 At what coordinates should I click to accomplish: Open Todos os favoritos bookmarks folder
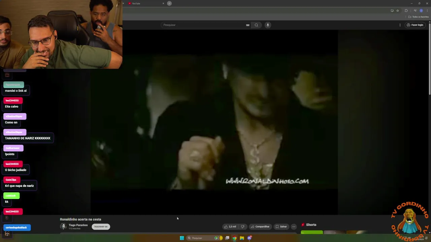point(419,17)
